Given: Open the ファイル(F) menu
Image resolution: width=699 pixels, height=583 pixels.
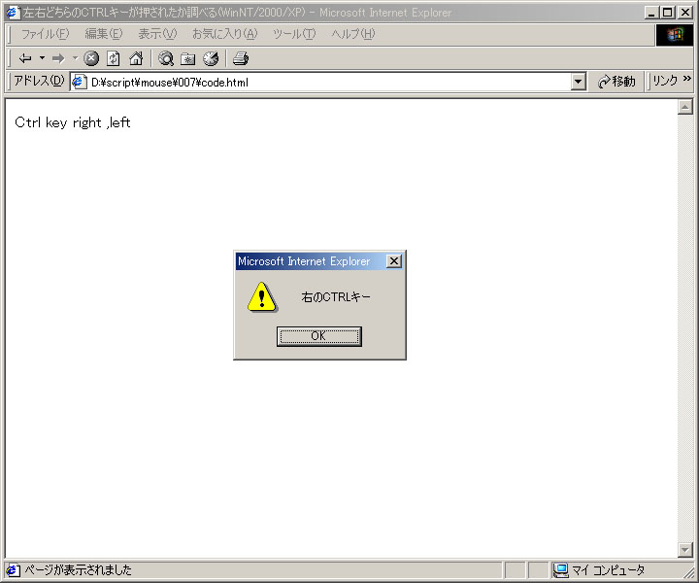Looking at the screenshot, I should pyautogui.click(x=45, y=34).
